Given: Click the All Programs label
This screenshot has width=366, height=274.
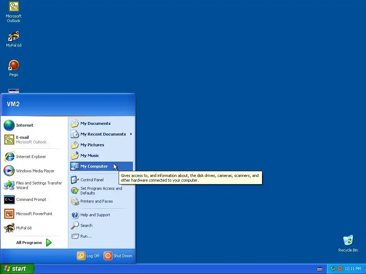Looking at the screenshot, I should pos(29,243).
